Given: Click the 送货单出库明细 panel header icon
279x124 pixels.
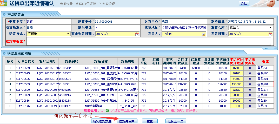Looking at the screenshot, I should [x=4, y=54].
